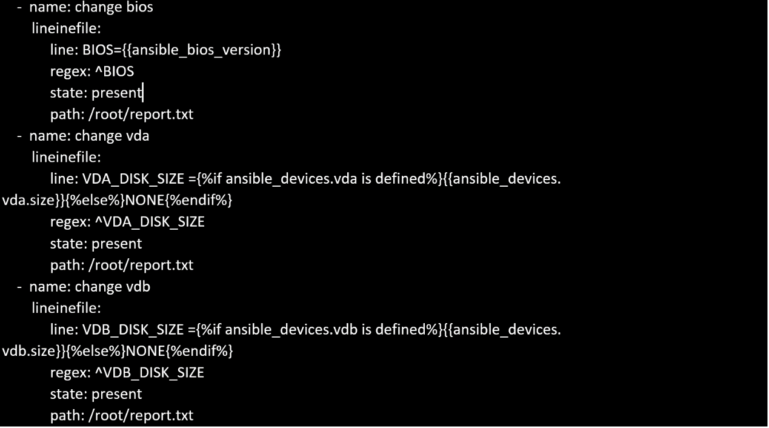Click the 'name: change bios' line

91,7
